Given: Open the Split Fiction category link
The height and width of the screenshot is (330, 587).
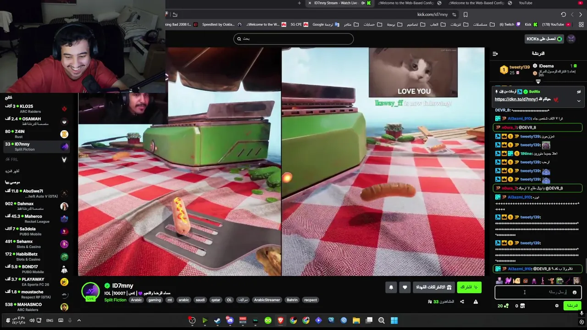Looking at the screenshot, I should (x=115, y=300).
